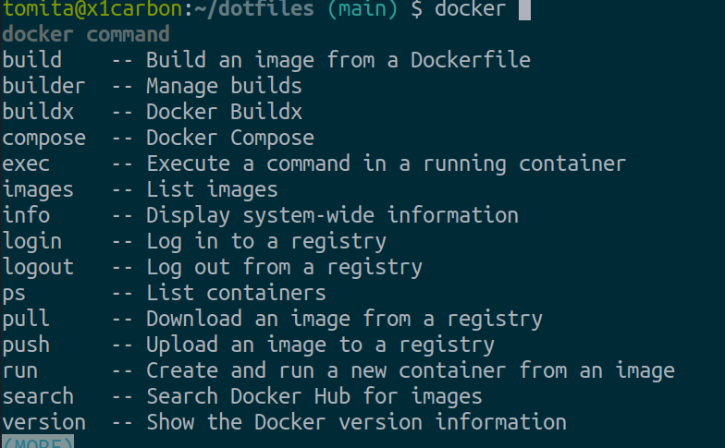
Task: Pick the pull completion entry
Action: (x=26, y=320)
